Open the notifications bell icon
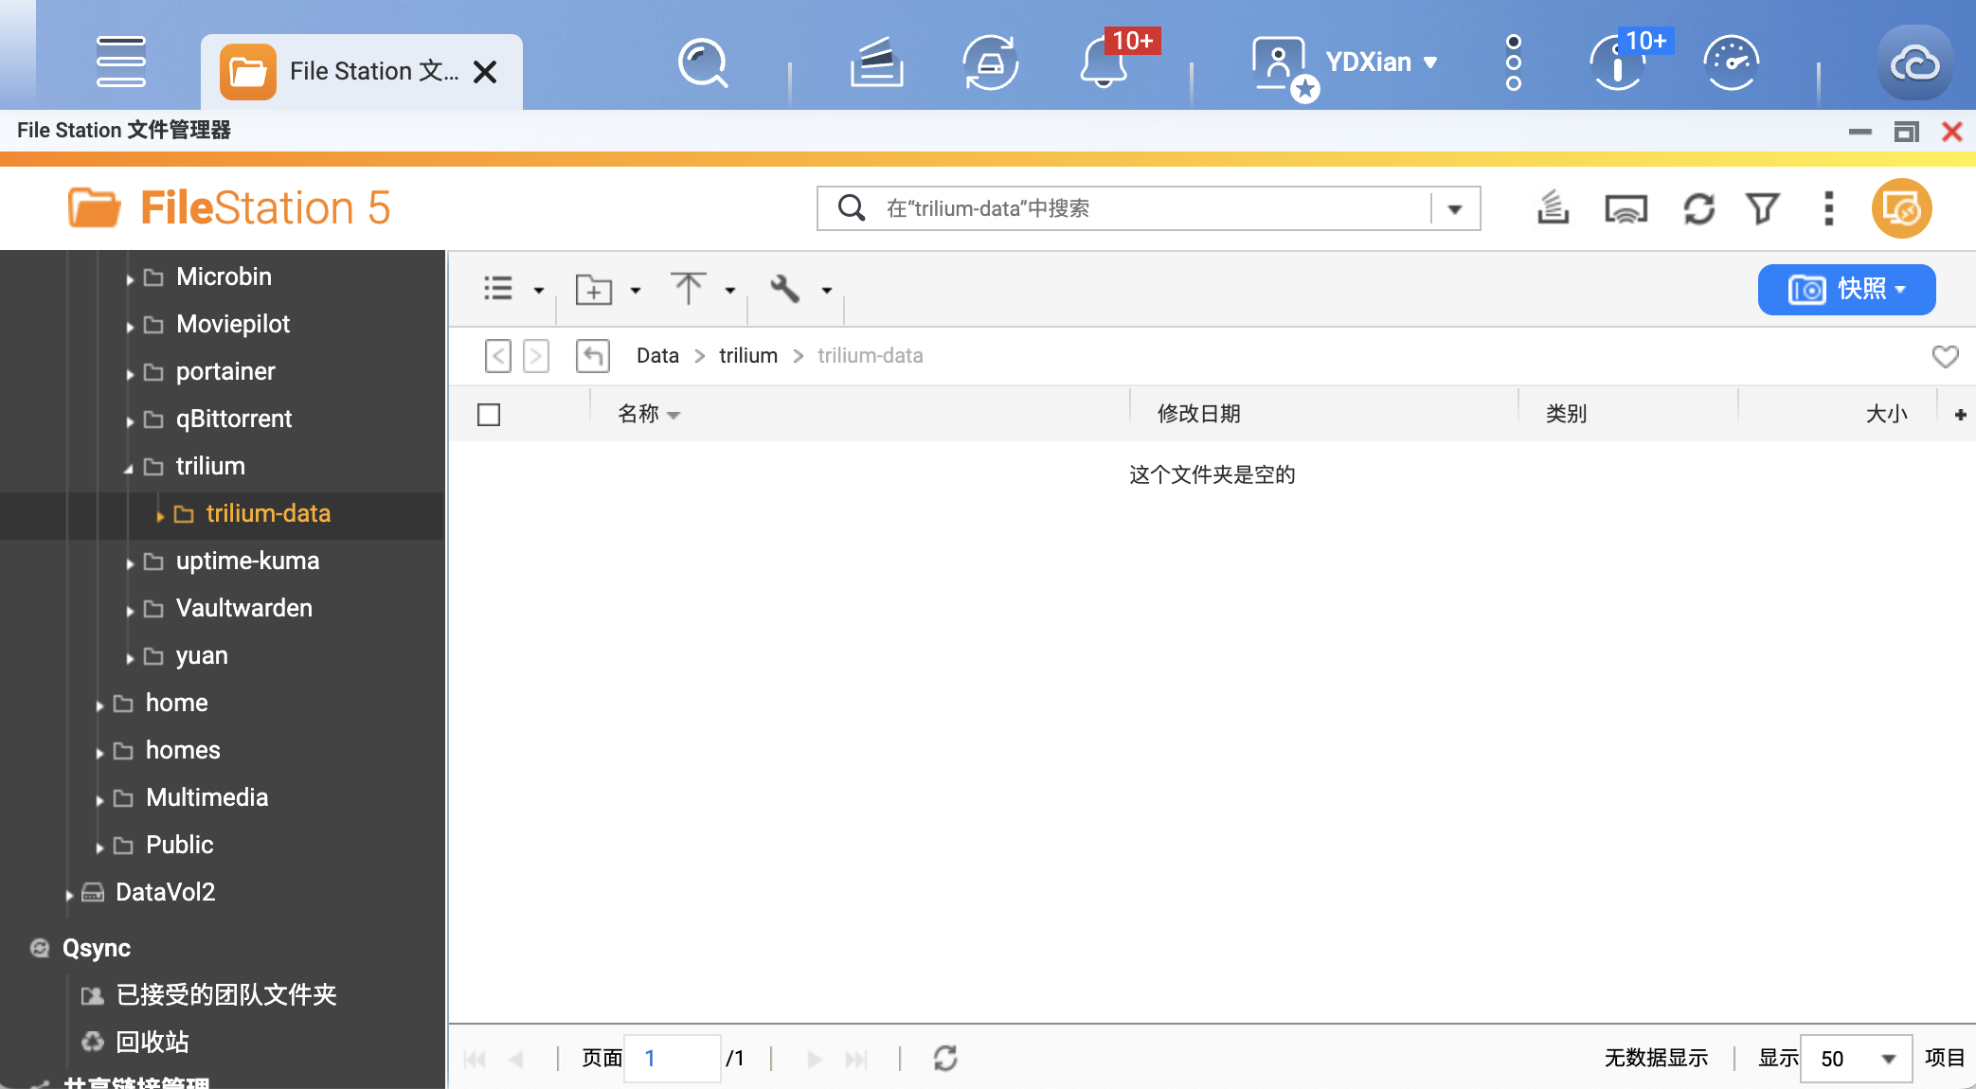 pyautogui.click(x=1105, y=62)
